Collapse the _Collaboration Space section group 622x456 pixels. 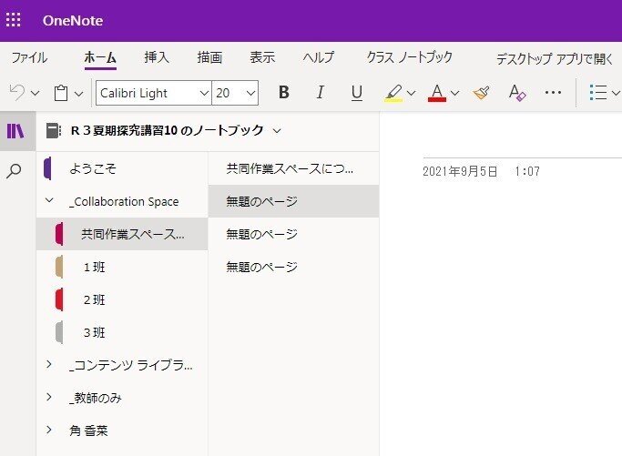tap(49, 200)
